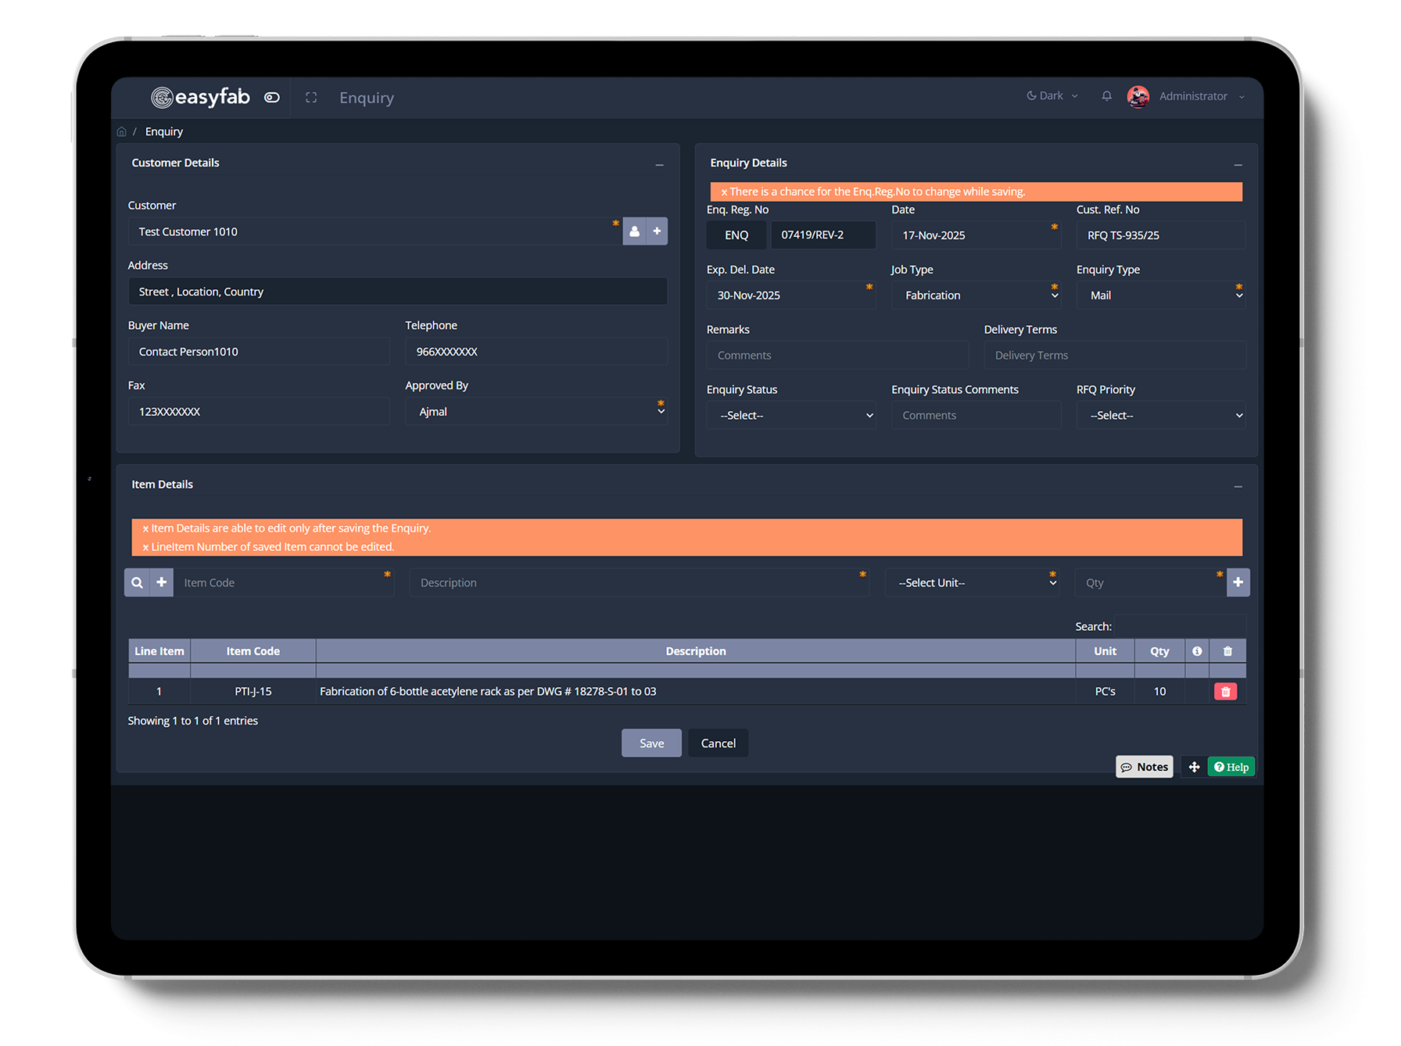This screenshot has height=1046, width=1401.
Task: Click the Delivery Terms field
Action: click(x=1115, y=356)
